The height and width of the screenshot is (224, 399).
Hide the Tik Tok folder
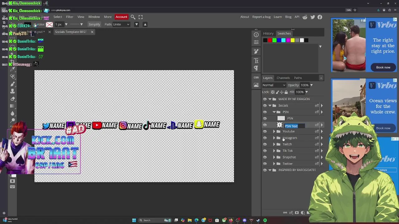(x=265, y=151)
